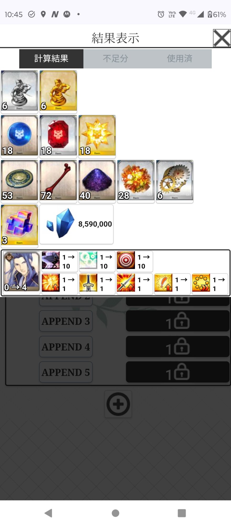
Task: Tap the Android back navigation button
Action: (49, 513)
